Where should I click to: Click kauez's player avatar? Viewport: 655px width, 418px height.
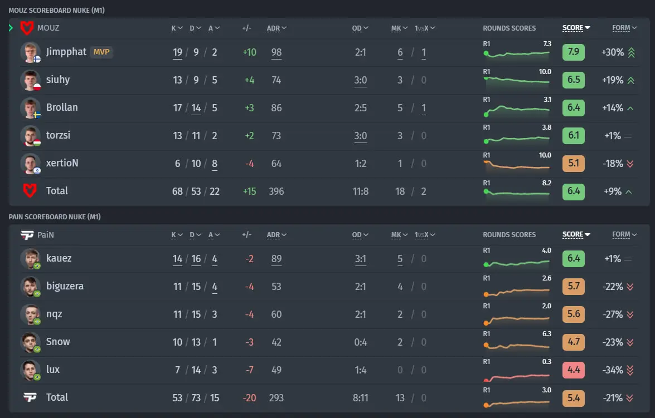tap(31, 259)
